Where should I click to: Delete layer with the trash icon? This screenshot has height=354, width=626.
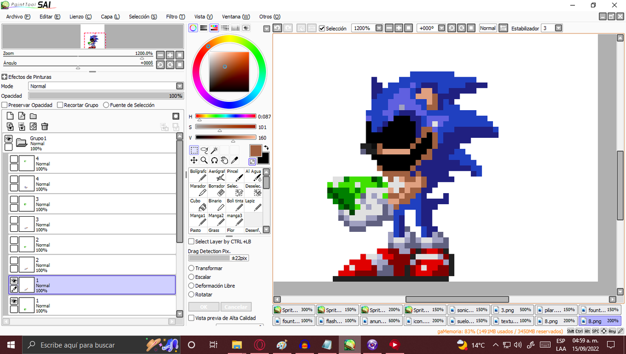45,126
